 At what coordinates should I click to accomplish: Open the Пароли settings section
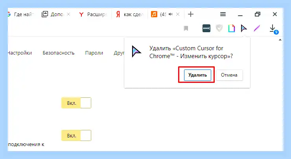click(94, 53)
